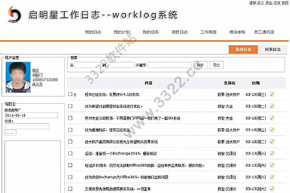Edit the Exchange为Office365 entry via its note icon
Viewport: 290px width, 193px height.
pyautogui.click(x=272, y=177)
